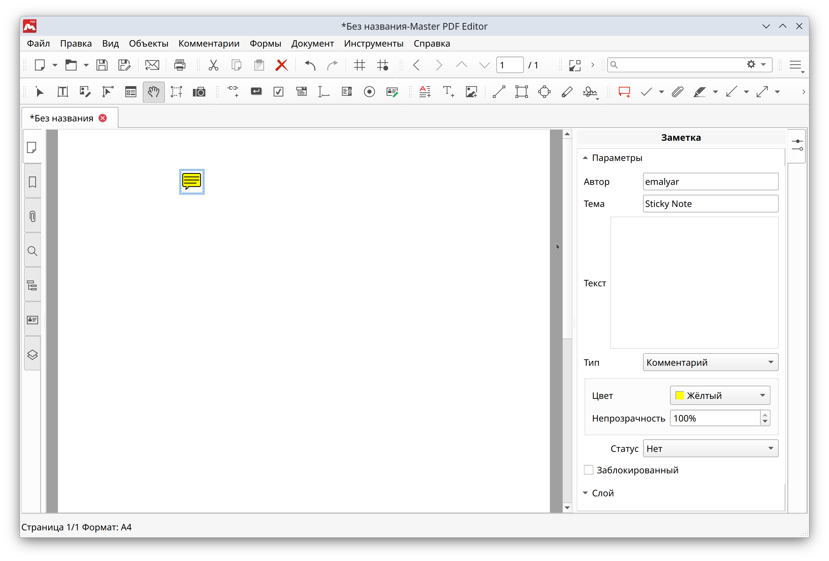
Task: Tick the Заблокированный checkbox
Action: coord(588,470)
